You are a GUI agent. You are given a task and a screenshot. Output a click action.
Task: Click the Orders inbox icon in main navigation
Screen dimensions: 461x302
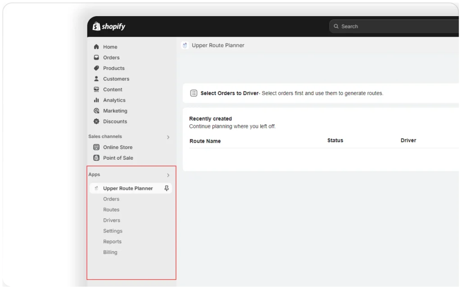[96, 57]
